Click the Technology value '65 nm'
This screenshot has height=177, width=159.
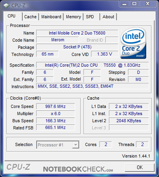point(47,54)
